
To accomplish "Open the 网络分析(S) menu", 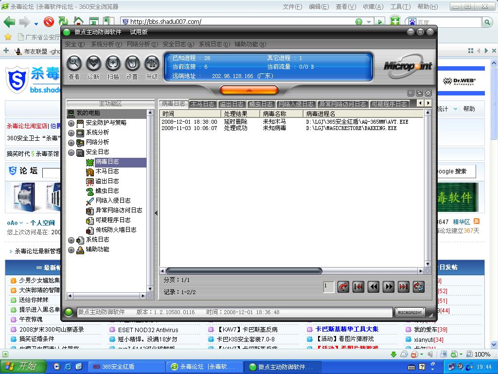I will pyautogui.click(x=142, y=44).
